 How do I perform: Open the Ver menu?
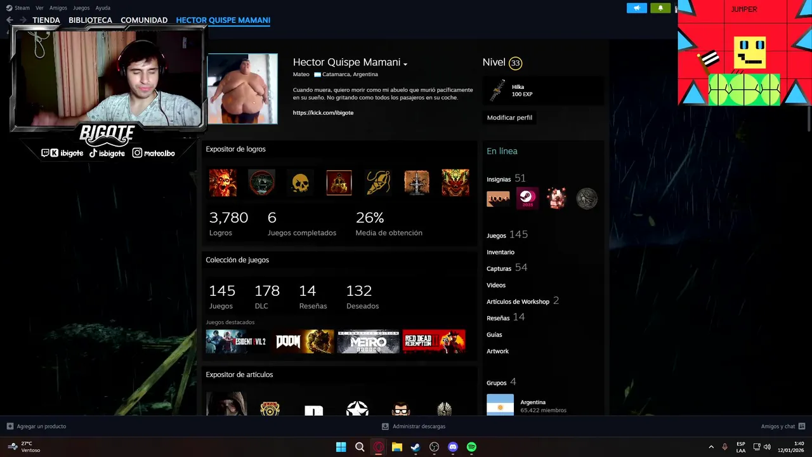coord(40,8)
